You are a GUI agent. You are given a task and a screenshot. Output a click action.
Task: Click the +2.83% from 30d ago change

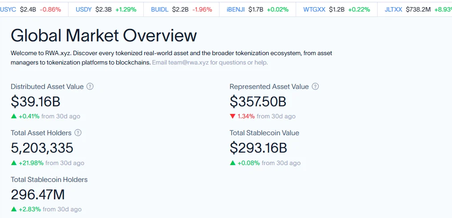coord(46,210)
